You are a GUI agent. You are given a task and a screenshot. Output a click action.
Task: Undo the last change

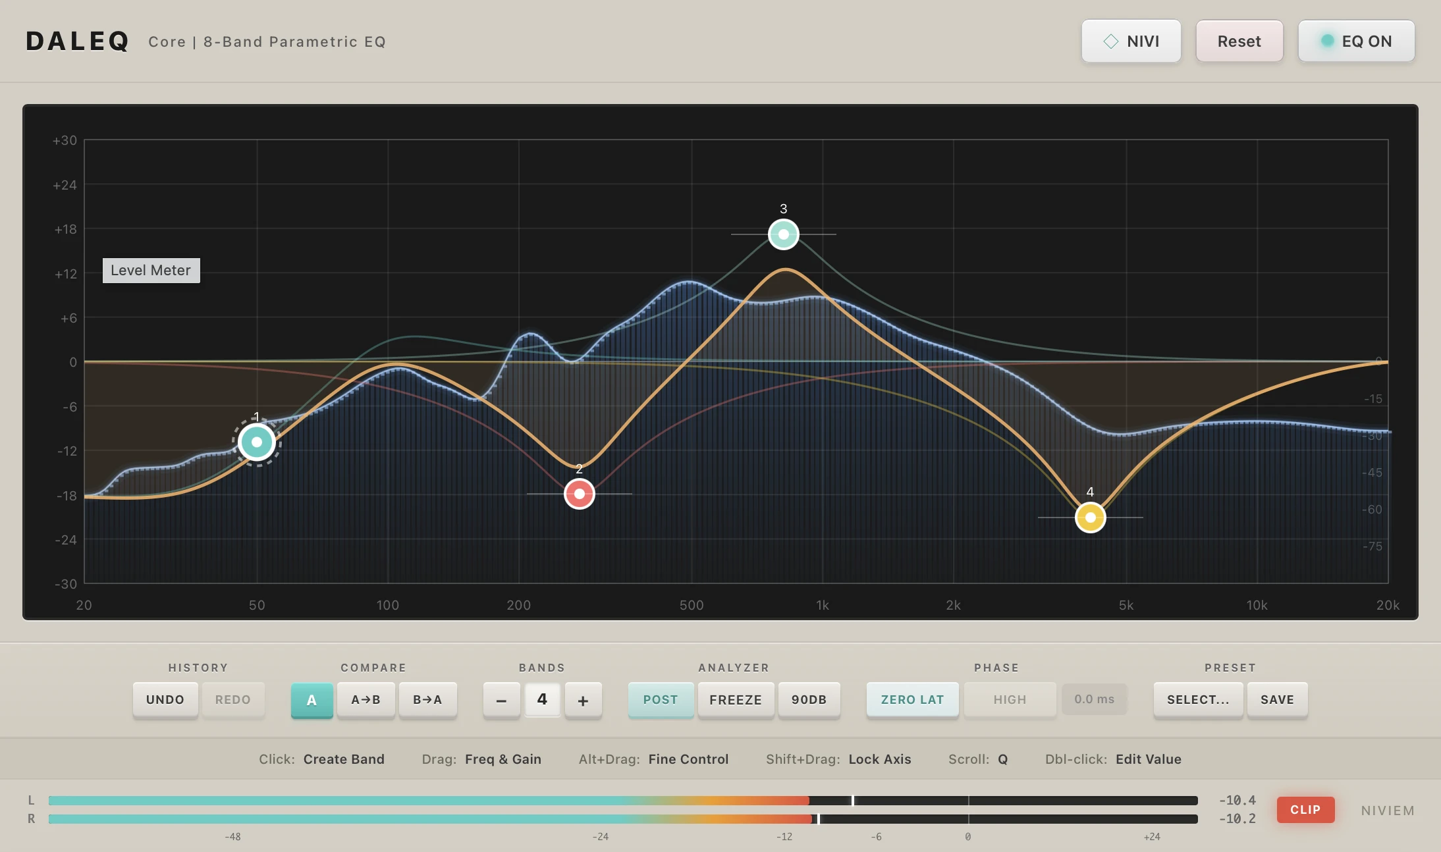pos(165,700)
